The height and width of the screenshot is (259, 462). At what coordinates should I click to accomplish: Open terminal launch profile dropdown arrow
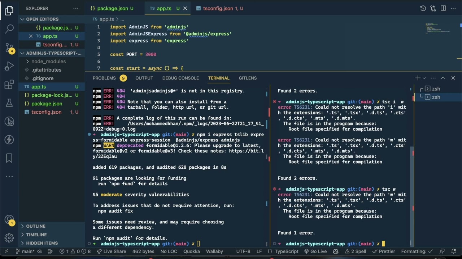(x=424, y=78)
